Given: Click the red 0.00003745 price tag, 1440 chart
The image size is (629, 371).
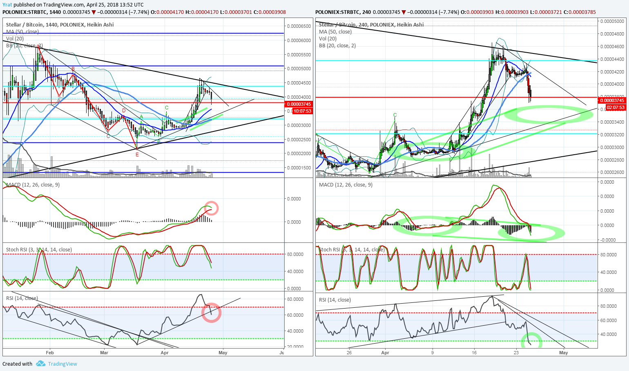Looking at the screenshot, I should point(299,104).
